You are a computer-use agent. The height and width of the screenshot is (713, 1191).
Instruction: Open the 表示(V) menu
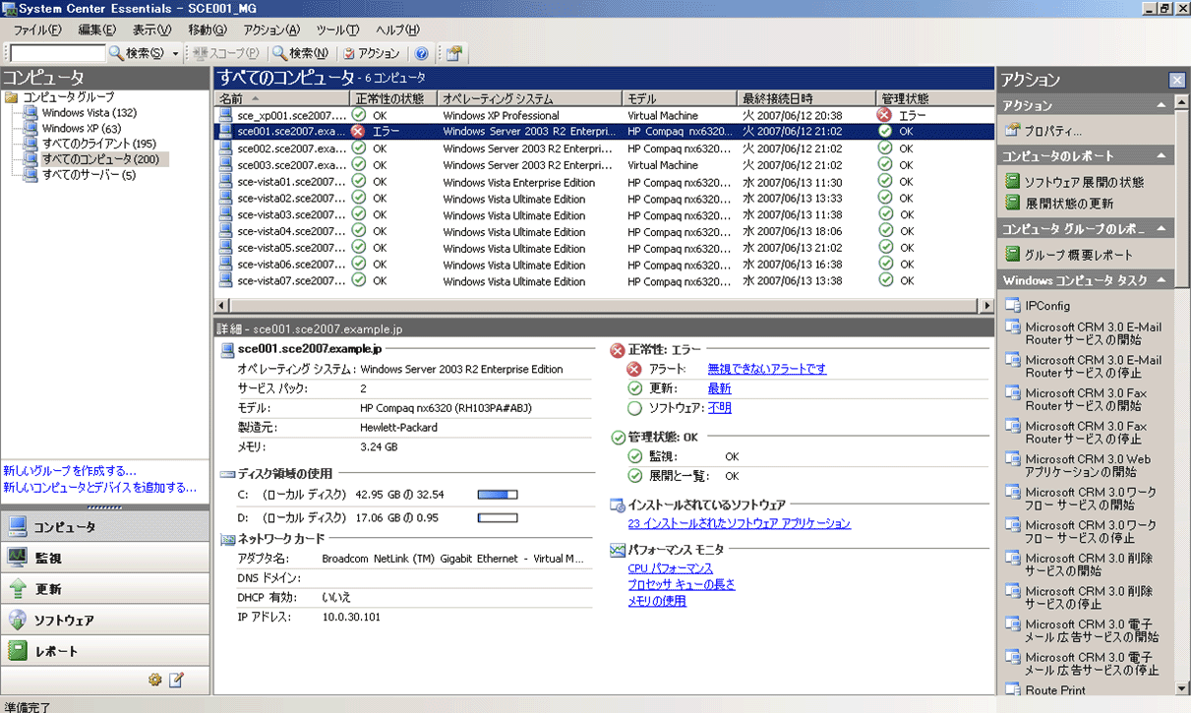[x=151, y=30]
